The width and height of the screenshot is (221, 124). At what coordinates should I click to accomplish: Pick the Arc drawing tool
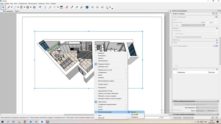pyautogui.click(x=15, y=7)
